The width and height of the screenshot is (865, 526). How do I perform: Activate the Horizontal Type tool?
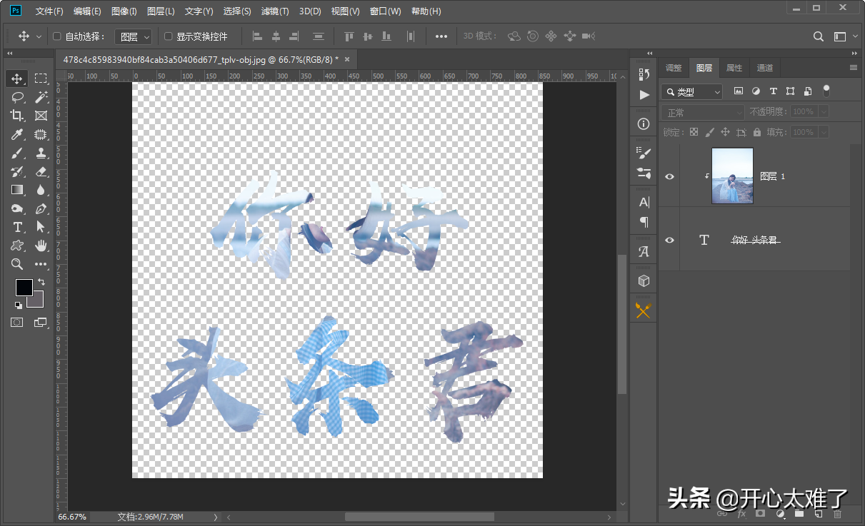17,227
